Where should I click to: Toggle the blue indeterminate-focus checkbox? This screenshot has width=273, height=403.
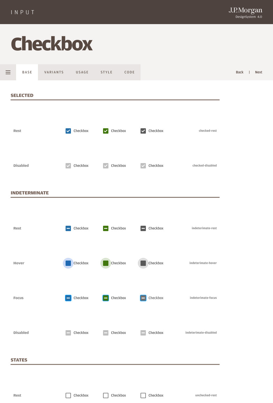(x=68, y=298)
